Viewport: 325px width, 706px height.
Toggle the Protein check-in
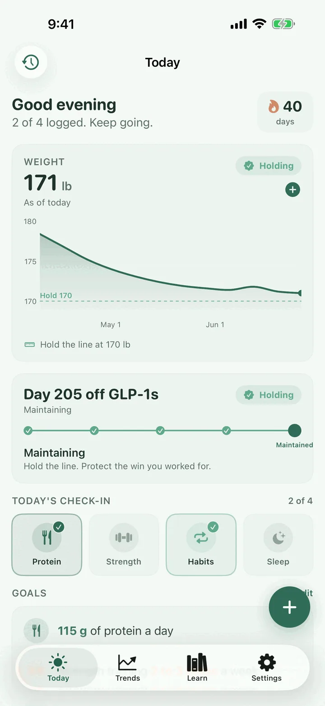coord(47,545)
